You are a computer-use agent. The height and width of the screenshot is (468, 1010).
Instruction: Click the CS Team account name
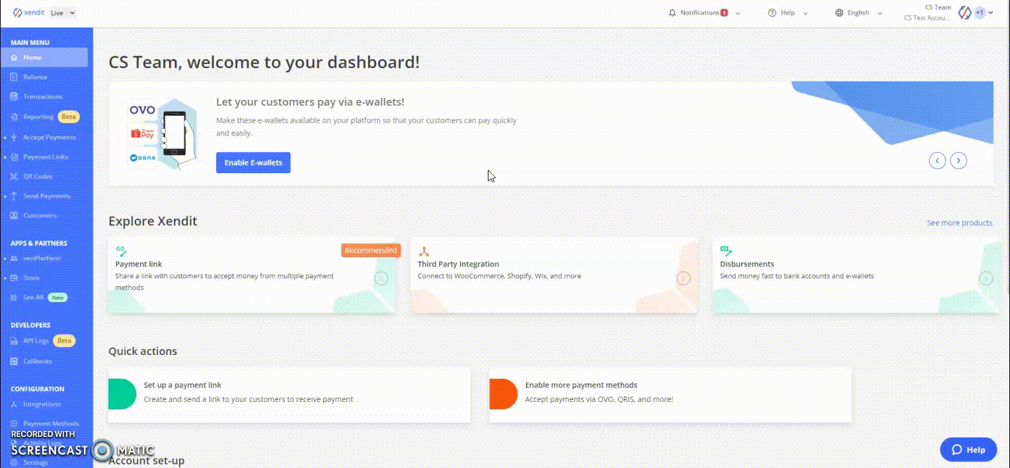(938, 7)
